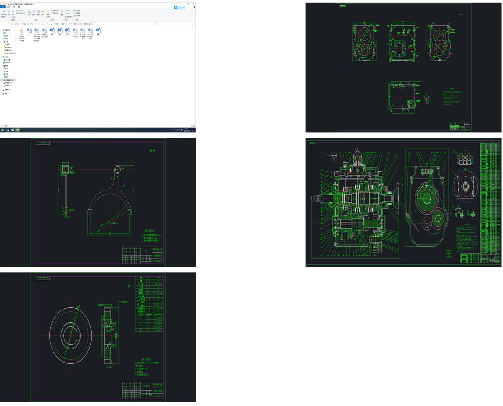
Task: Click the This PC node in navigation pane
Action: (6, 57)
